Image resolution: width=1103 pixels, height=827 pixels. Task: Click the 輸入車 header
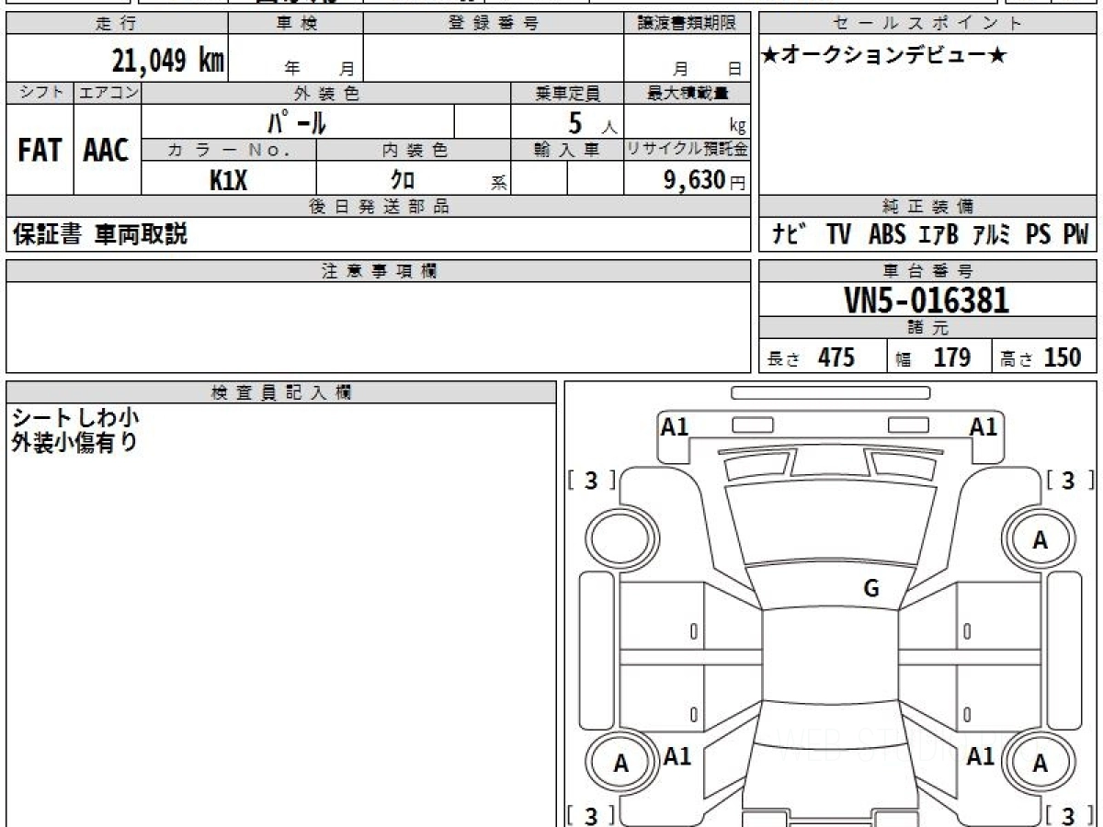(x=567, y=150)
